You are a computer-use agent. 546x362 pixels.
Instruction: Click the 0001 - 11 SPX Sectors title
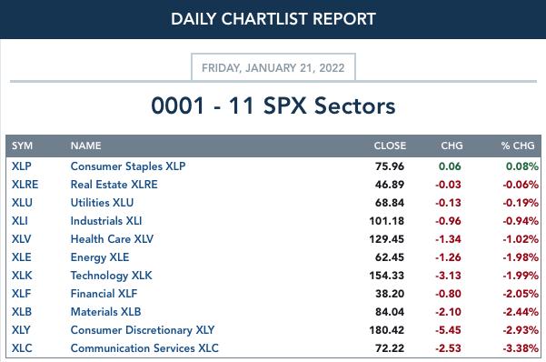pyautogui.click(x=273, y=106)
